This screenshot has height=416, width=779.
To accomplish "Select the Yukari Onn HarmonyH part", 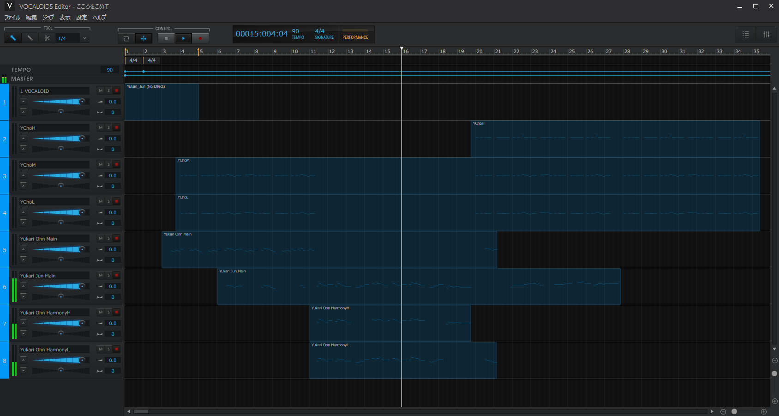I will (x=390, y=323).
